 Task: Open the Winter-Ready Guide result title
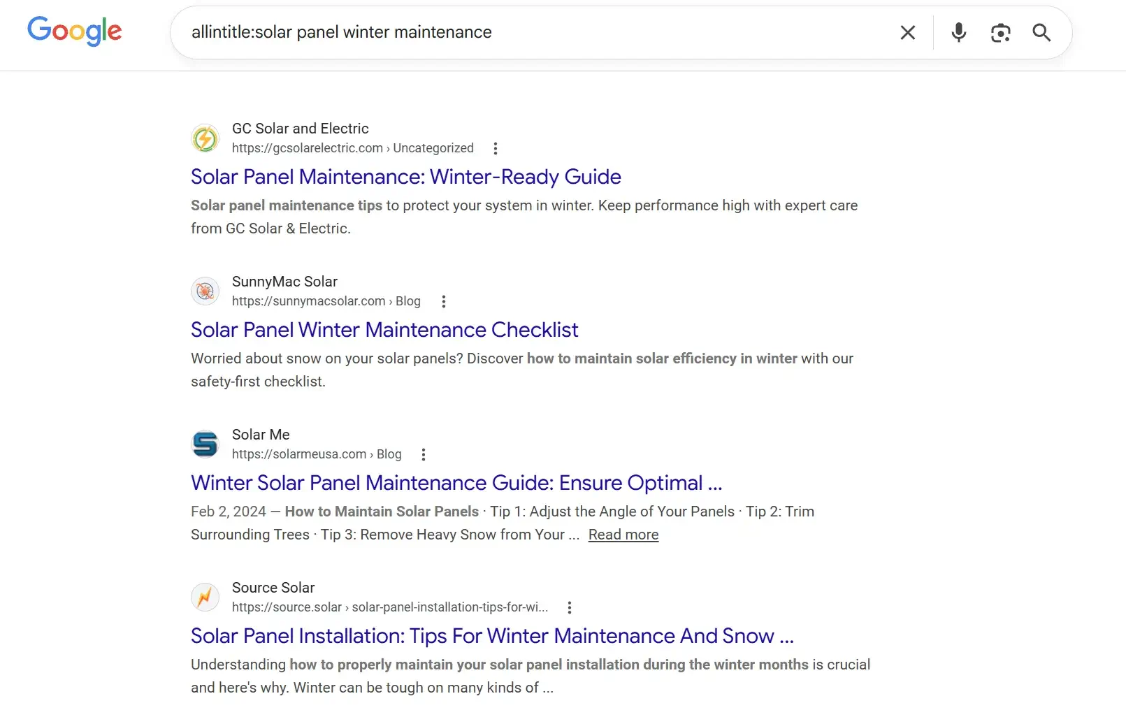pyautogui.click(x=405, y=177)
